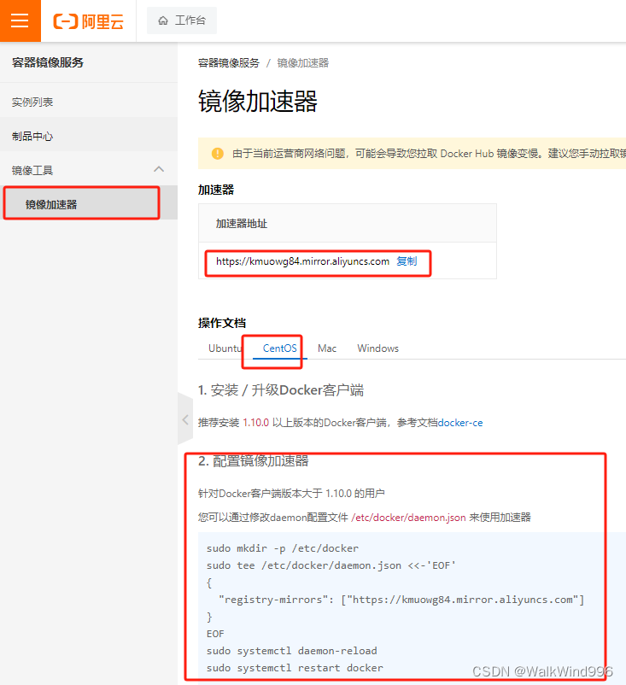Click the 'sudo systemctl daemon-reload' line
The height and width of the screenshot is (685, 626).
click(292, 651)
